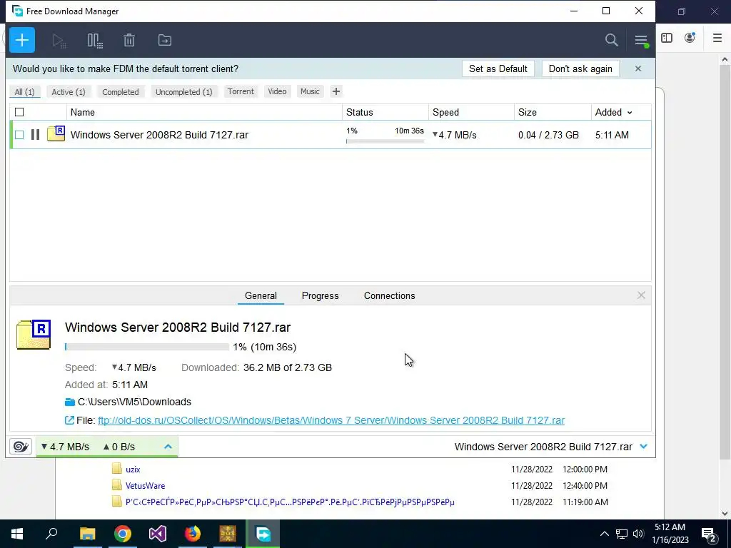Open Firefox from the taskbar
731x548 pixels.
coord(193,534)
